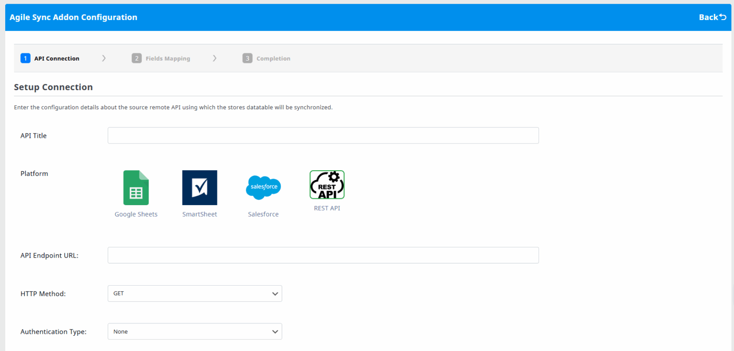734x351 pixels.
Task: Click the Google Sheets text label
Action: (x=136, y=215)
